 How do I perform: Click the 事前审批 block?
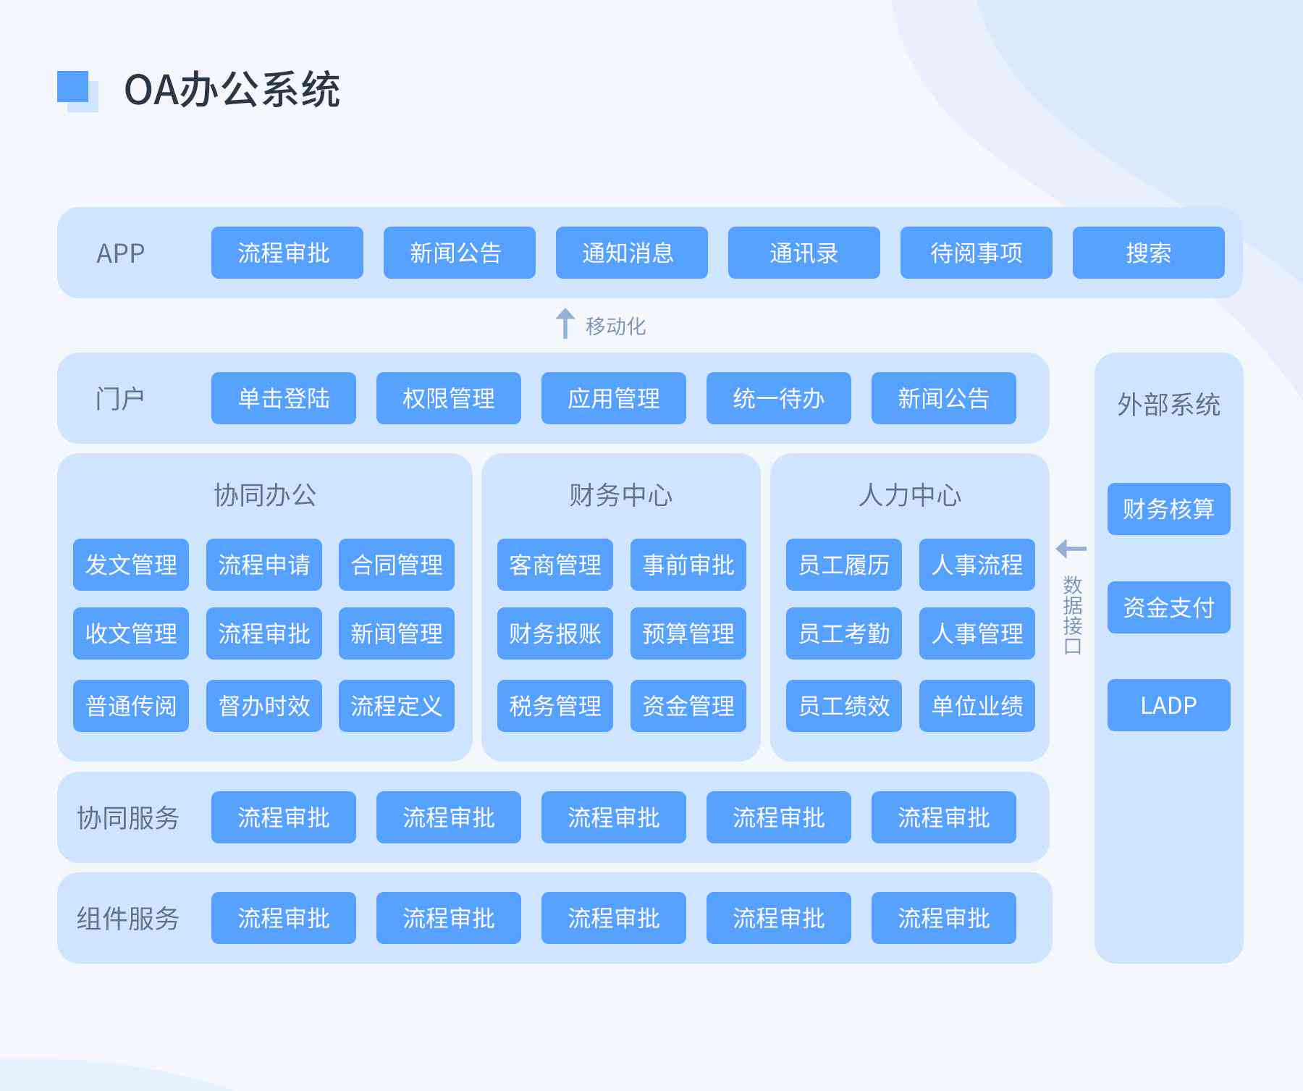click(x=688, y=565)
